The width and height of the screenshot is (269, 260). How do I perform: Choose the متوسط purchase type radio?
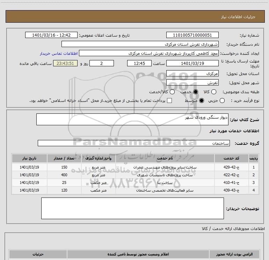(202, 101)
